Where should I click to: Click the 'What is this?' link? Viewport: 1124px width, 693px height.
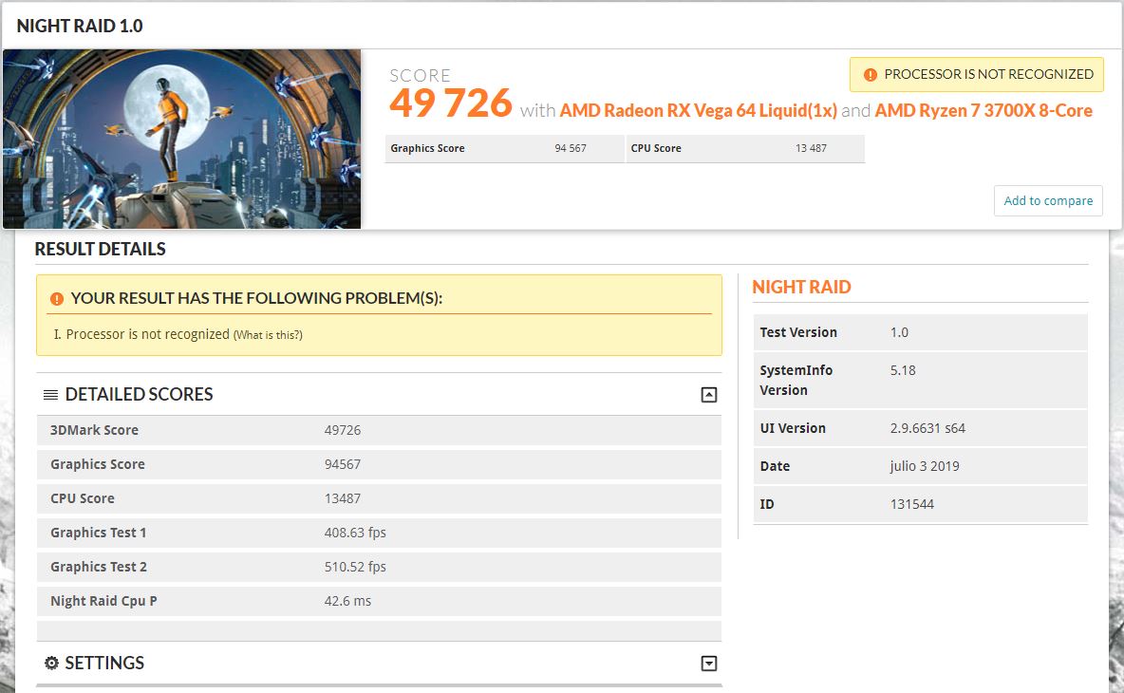coord(268,335)
